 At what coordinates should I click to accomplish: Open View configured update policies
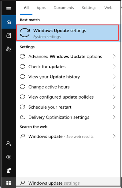click(x=68, y=97)
